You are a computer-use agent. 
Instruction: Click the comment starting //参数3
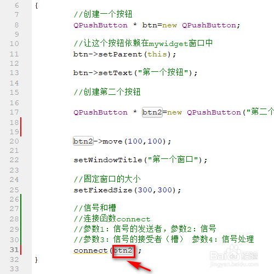pyautogui.click(x=164, y=239)
